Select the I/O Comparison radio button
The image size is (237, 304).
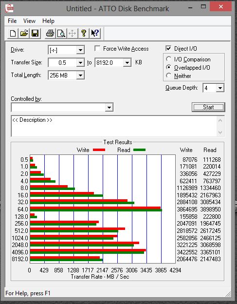pos(169,59)
